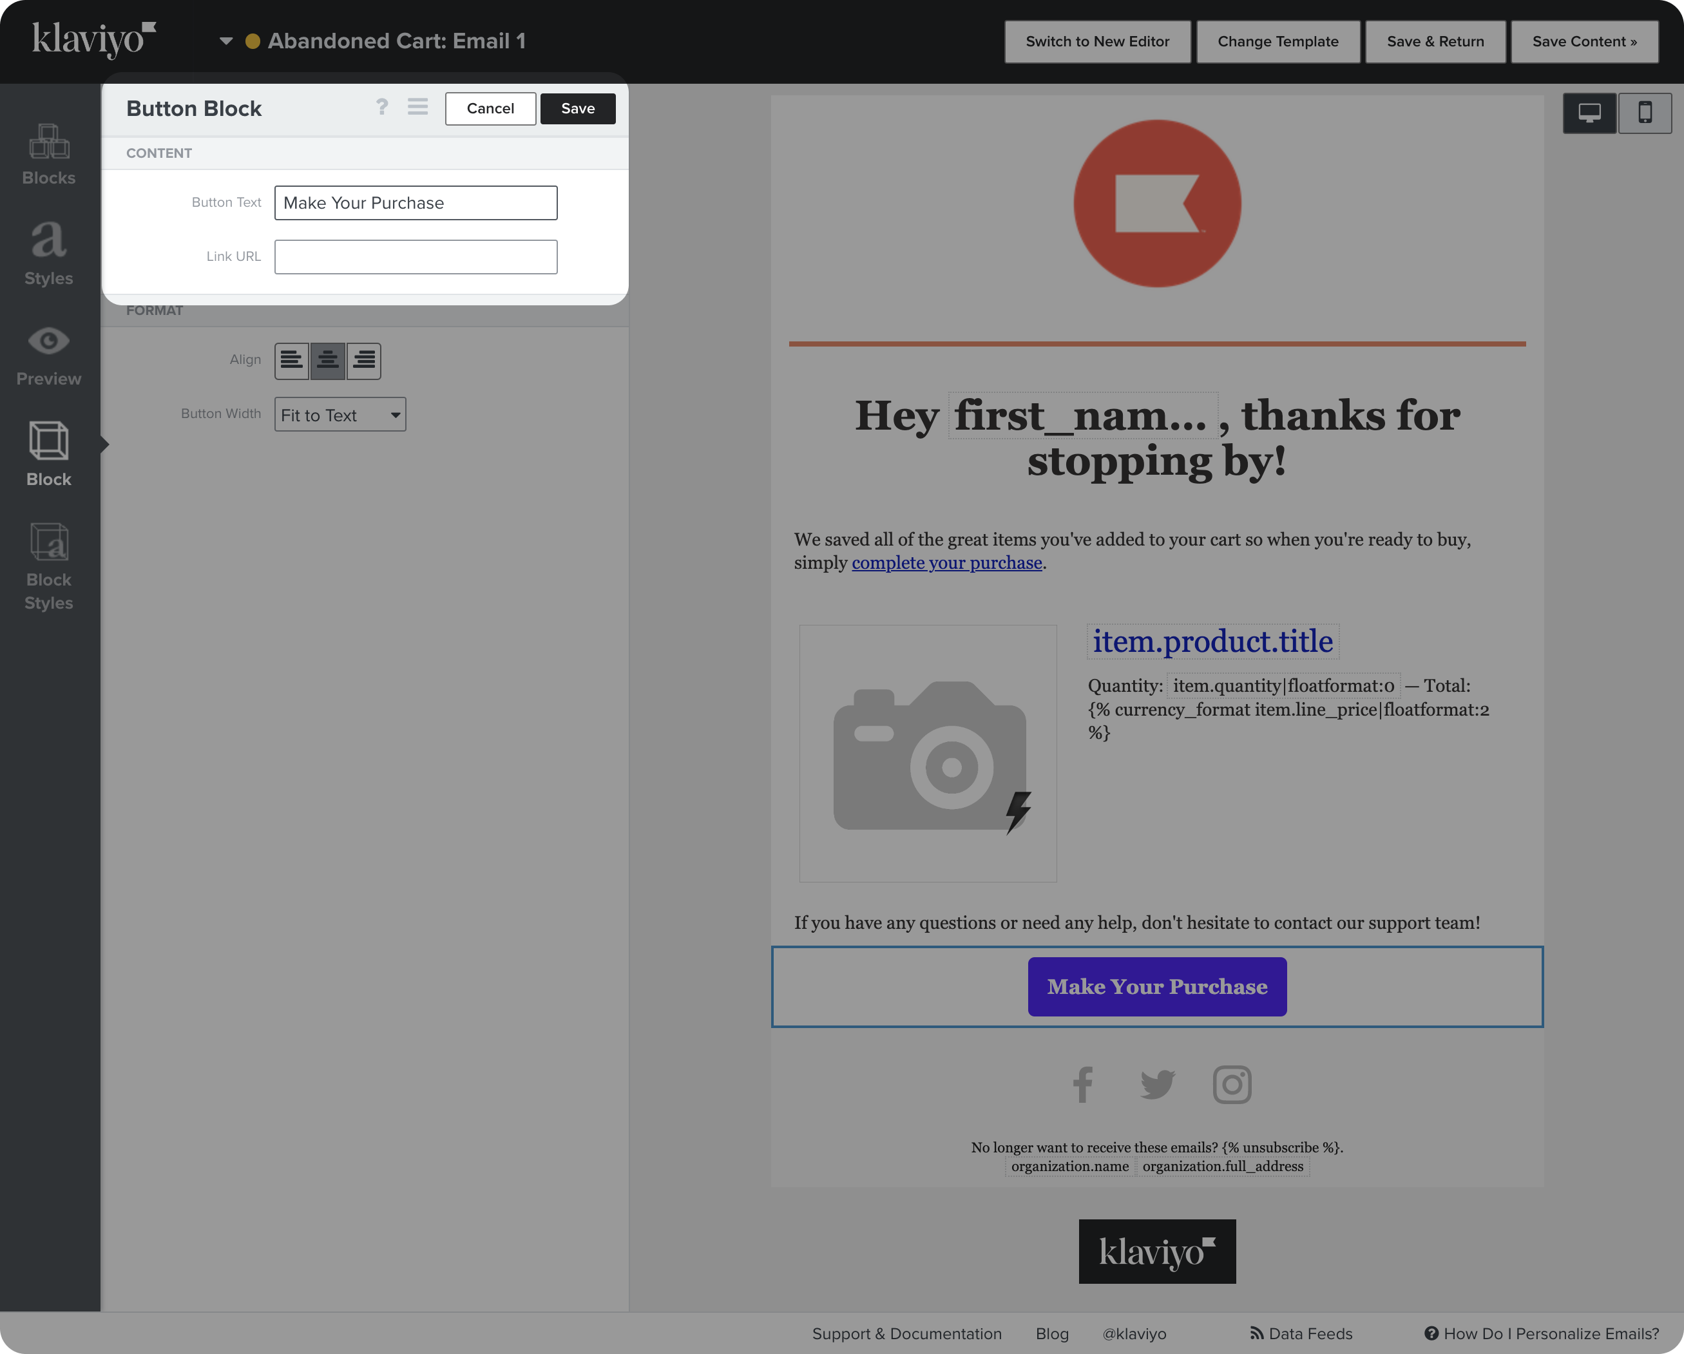1684x1354 pixels.
Task: Click Save Content button top right
Action: click(x=1586, y=41)
